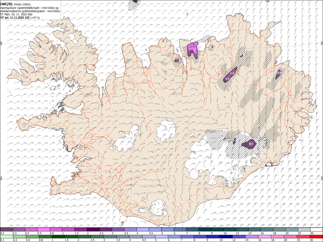Screen dimensions: 323x242
Task: Click the "0.1" label under lower legend
Action: [2, 240]
